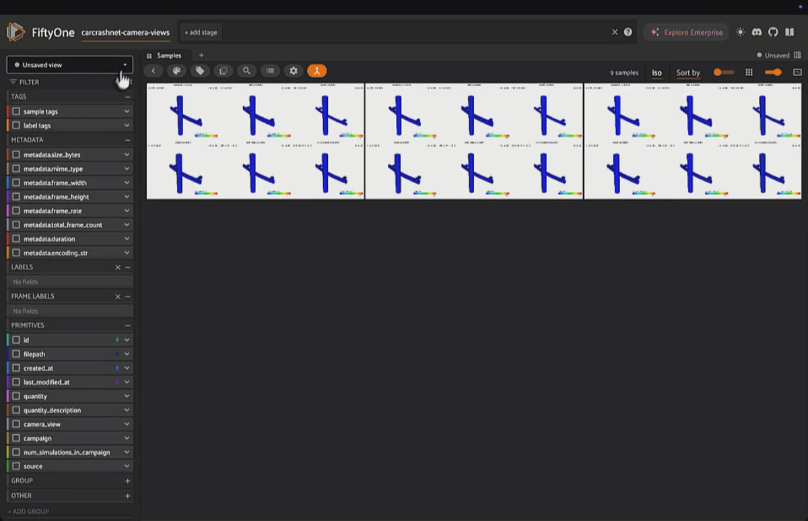Clear the view bar with X icon
808x521 pixels.
pyautogui.click(x=615, y=32)
